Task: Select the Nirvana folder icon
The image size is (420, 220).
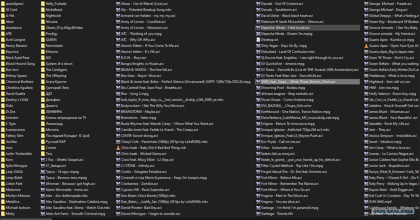Action: click(x=43, y=22)
